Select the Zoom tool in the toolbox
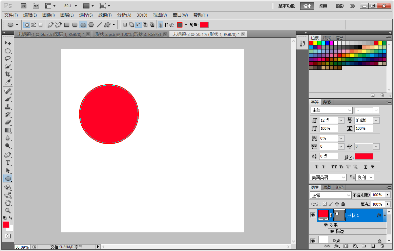This screenshot has height=251, width=394. [8, 211]
